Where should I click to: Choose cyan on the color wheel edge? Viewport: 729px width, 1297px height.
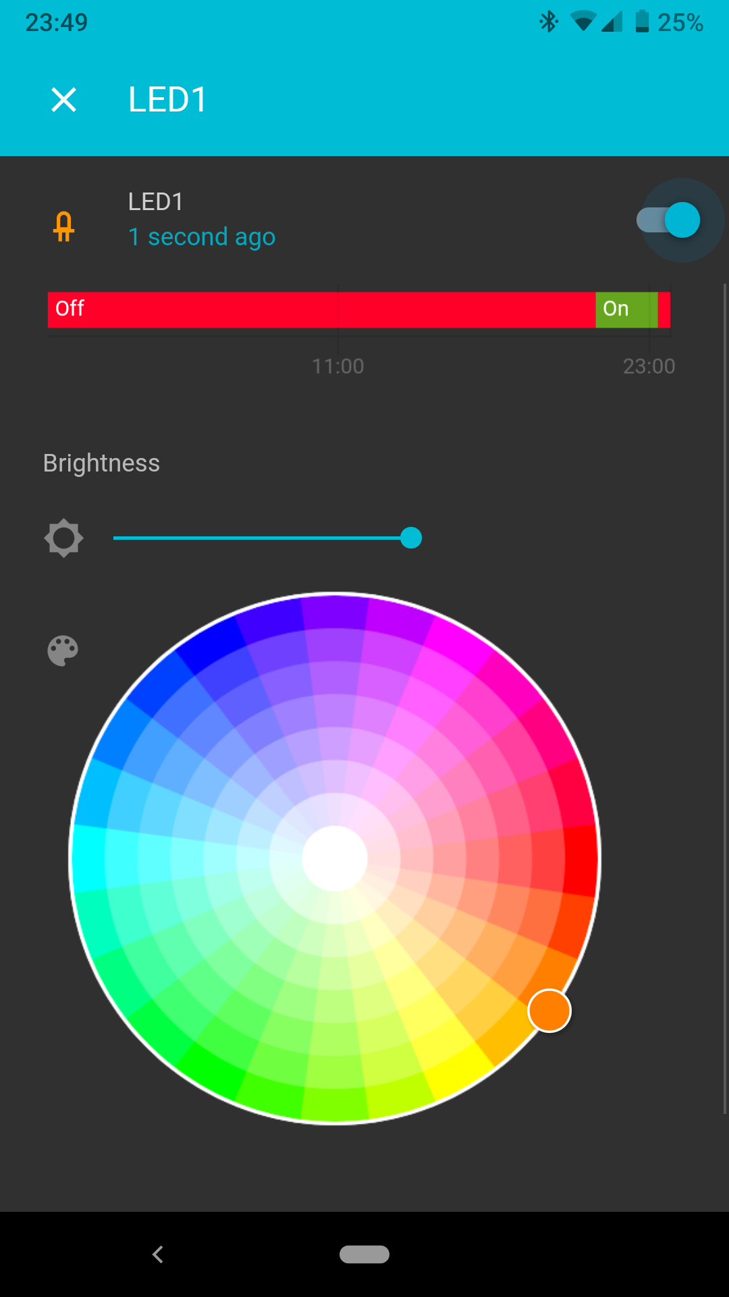click(88, 859)
